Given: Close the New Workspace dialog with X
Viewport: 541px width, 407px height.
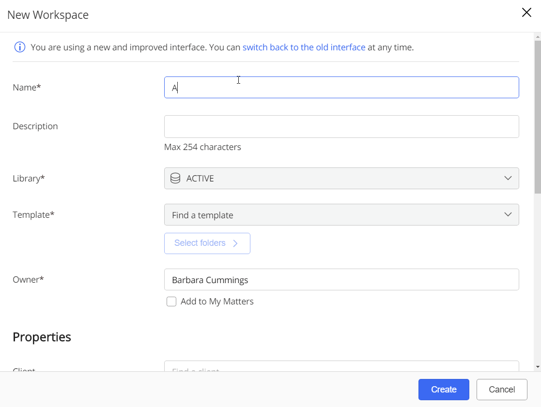Looking at the screenshot, I should [526, 13].
